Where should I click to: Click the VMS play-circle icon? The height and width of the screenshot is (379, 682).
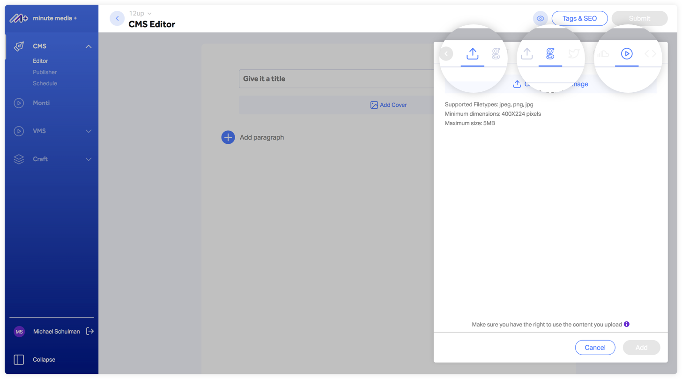(19, 131)
